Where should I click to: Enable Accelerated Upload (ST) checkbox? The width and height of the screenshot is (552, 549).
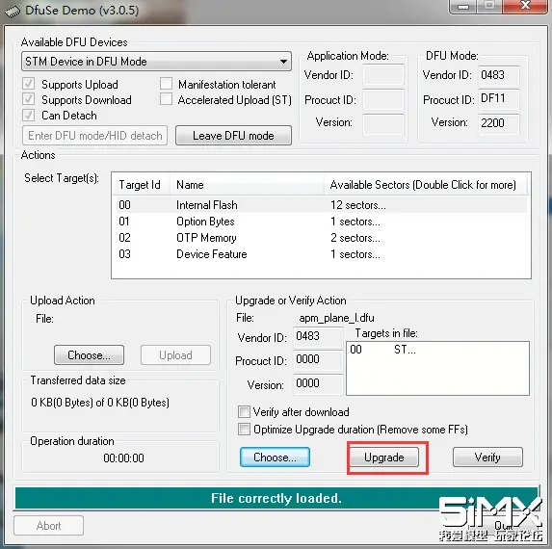166,99
